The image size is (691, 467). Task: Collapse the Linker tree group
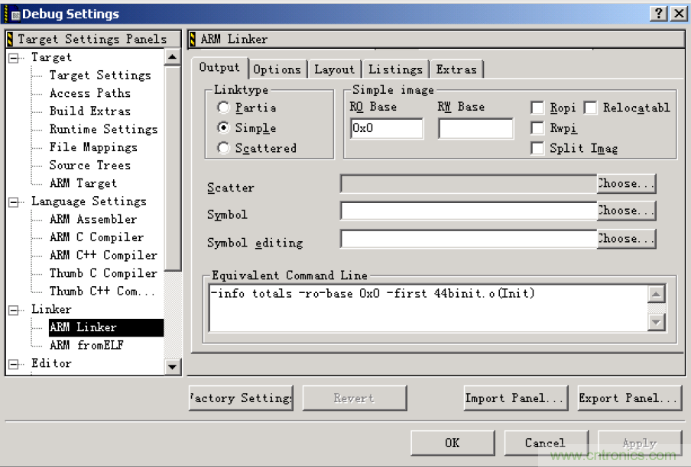(15, 310)
